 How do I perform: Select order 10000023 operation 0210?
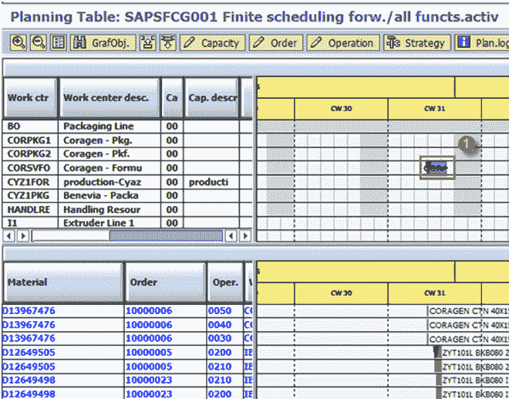(x=127, y=380)
